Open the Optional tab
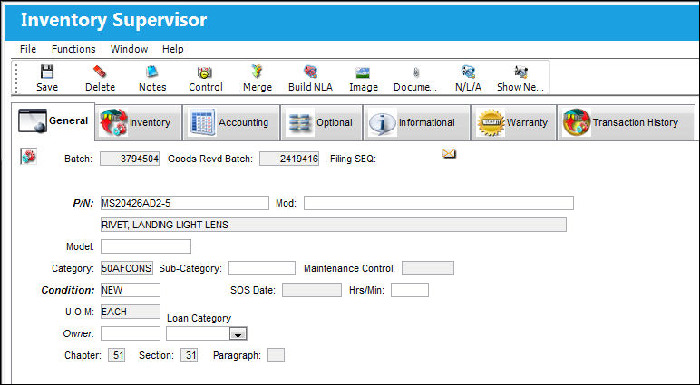The height and width of the screenshot is (385, 700). pyautogui.click(x=321, y=122)
